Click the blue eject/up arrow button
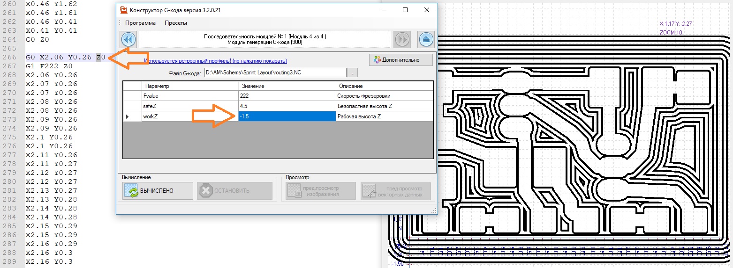The height and width of the screenshot is (268, 733). [426, 39]
